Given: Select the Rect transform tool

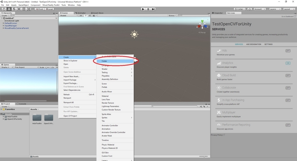Looking at the screenshot, I should click(x=24, y=9).
